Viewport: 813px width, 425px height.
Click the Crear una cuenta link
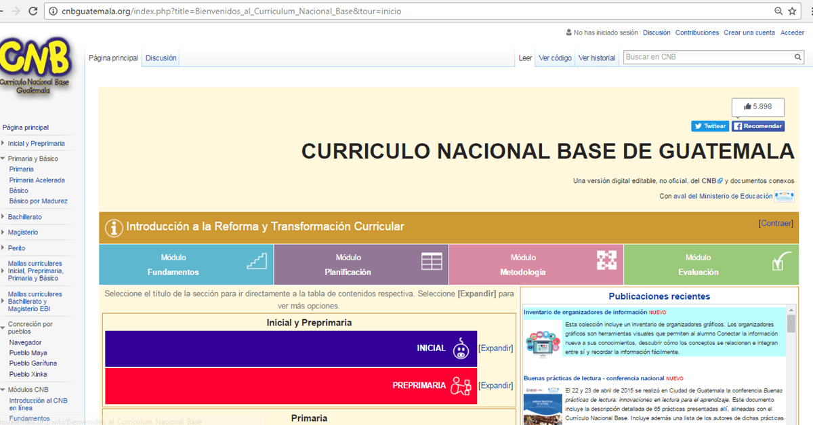(x=749, y=33)
